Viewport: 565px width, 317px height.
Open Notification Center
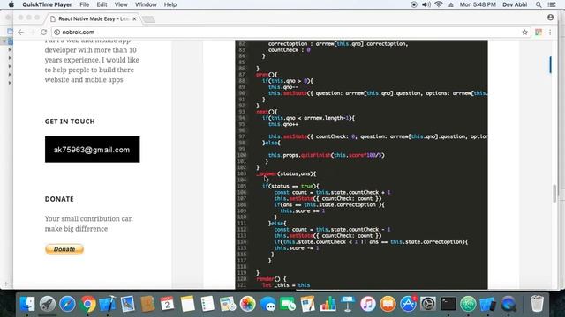point(551,4)
